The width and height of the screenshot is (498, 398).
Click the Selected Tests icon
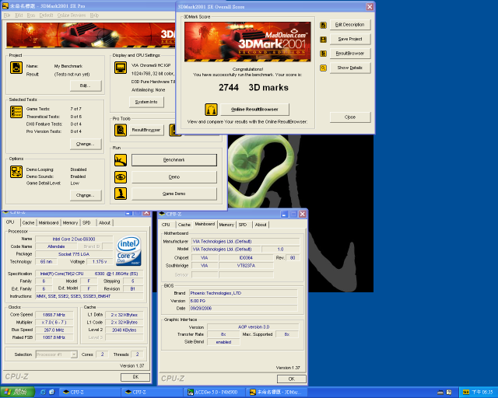[x=16, y=112]
